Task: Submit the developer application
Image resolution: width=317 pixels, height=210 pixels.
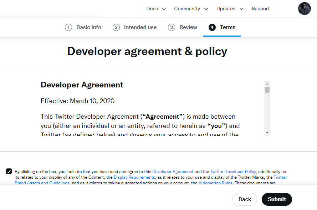Action: [x=277, y=199]
